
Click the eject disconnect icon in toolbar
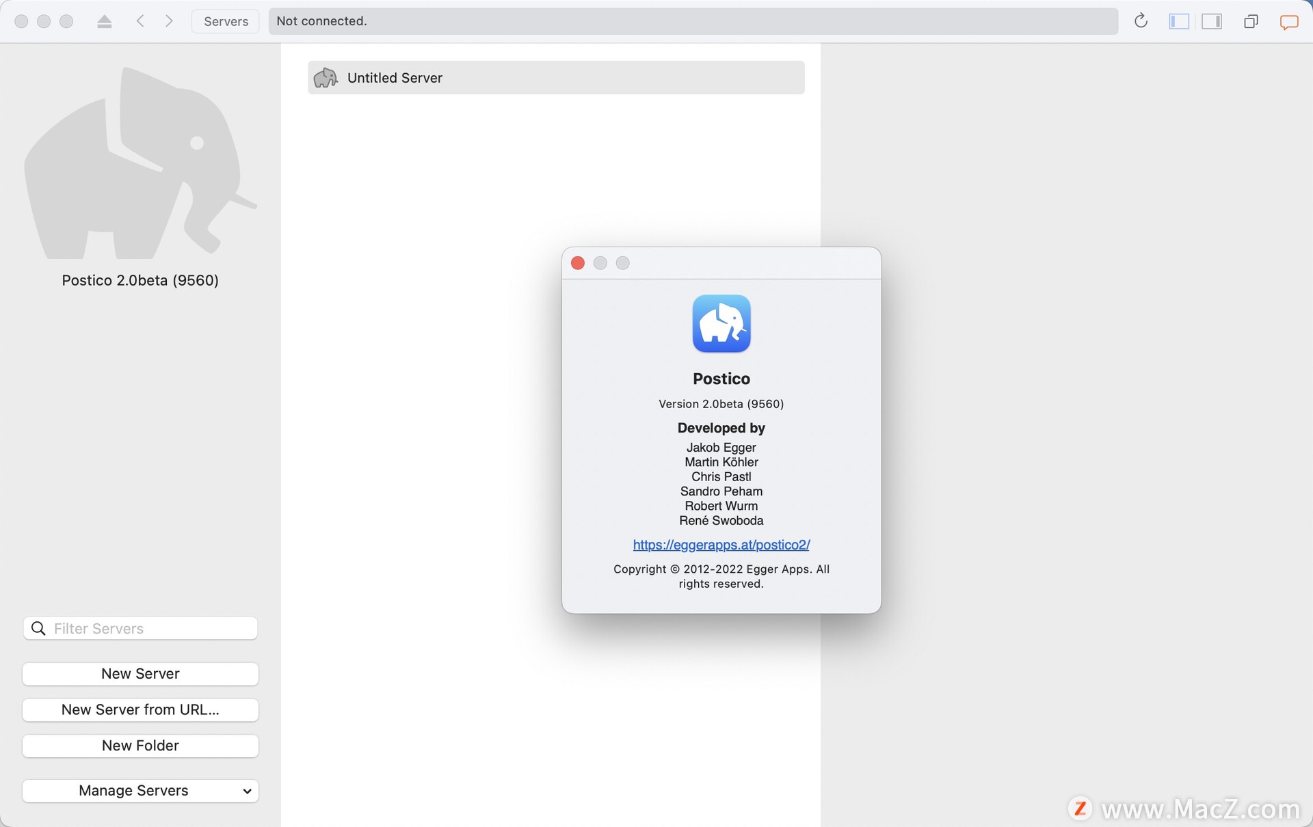(x=104, y=21)
